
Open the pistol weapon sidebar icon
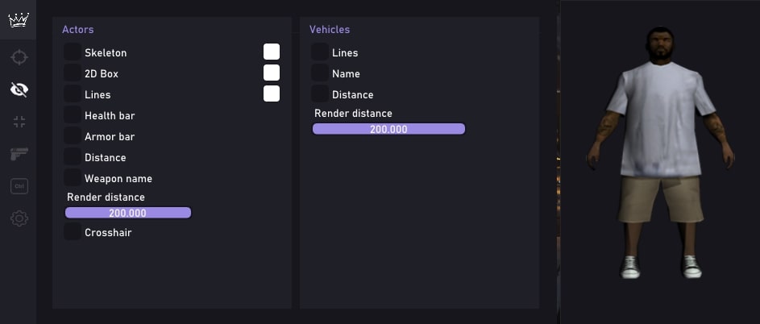pyautogui.click(x=19, y=154)
